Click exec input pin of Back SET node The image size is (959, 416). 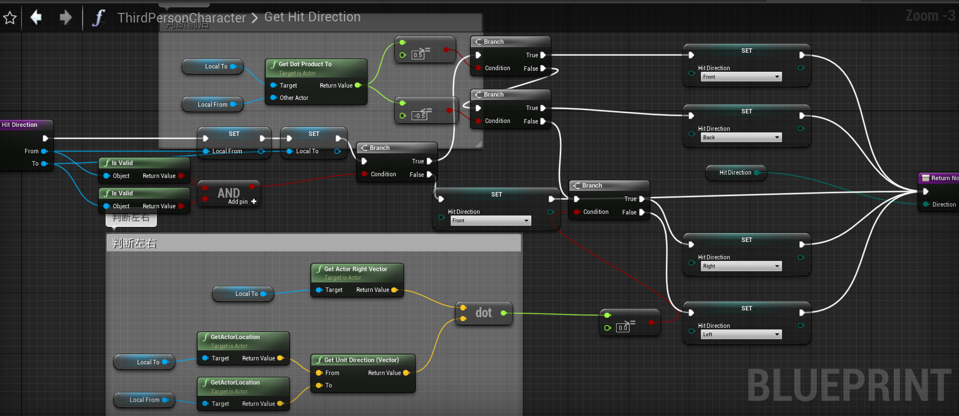[x=691, y=116]
